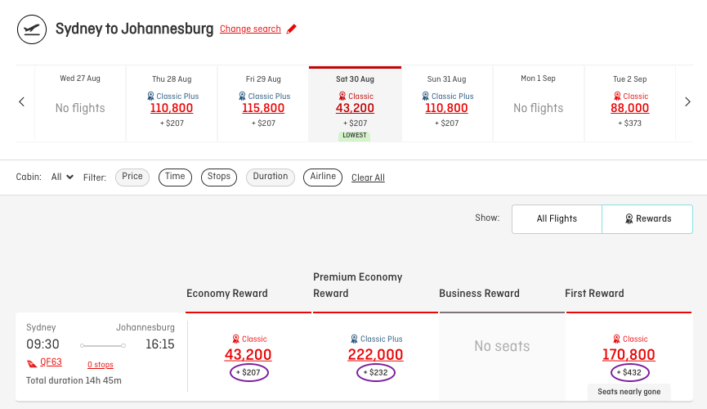Click the LOWEST badge on Sat 30 Aug

(x=355, y=136)
